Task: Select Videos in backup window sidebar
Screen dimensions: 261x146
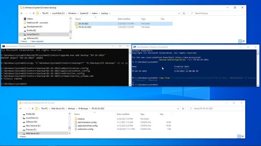Action: (x=30, y=19)
